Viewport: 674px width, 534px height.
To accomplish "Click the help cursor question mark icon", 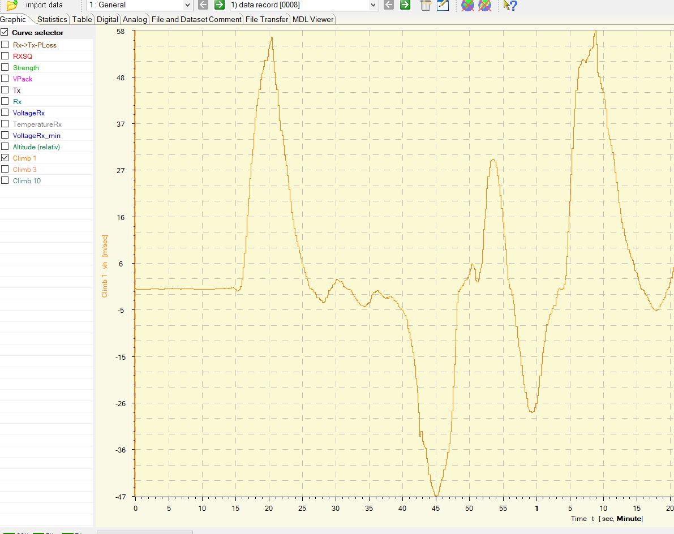I will point(510,6).
